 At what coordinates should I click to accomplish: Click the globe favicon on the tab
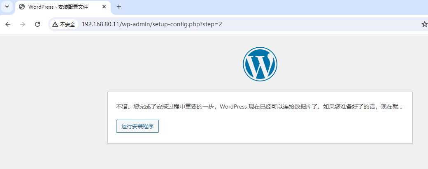[22, 7]
